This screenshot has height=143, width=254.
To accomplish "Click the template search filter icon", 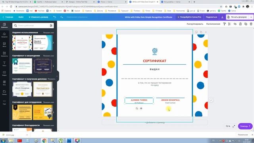I will coord(51,25).
